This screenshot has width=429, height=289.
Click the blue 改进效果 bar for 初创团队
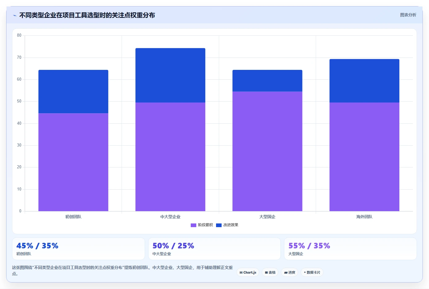point(73,92)
